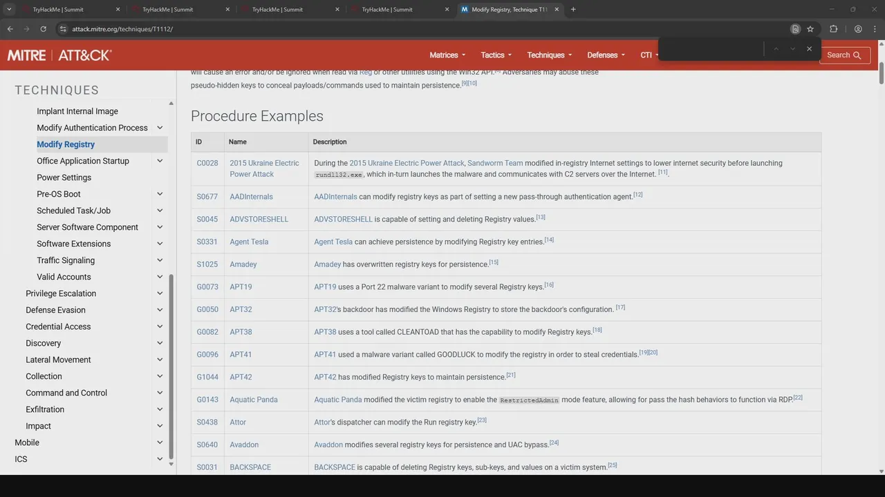View site information icon in address bar

click(62, 29)
